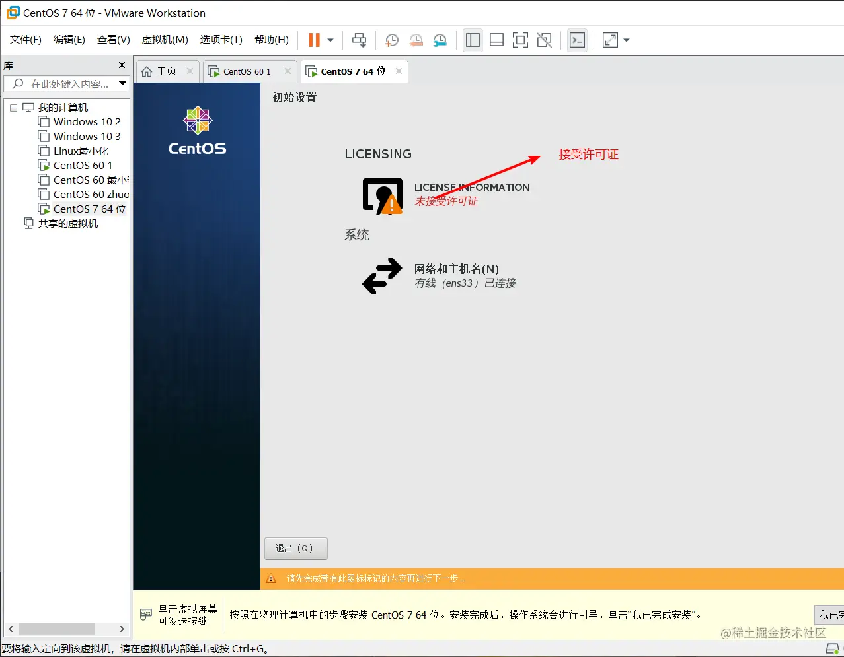The height and width of the screenshot is (657, 844).
Task: Close the CentOS 60 1 tab
Action: point(288,71)
